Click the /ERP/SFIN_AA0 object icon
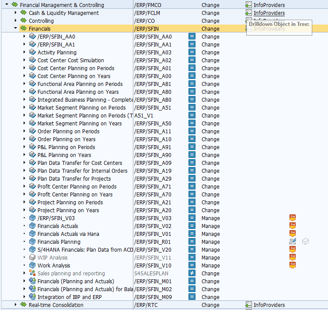This screenshot has width=328, height=310. click(32, 36)
